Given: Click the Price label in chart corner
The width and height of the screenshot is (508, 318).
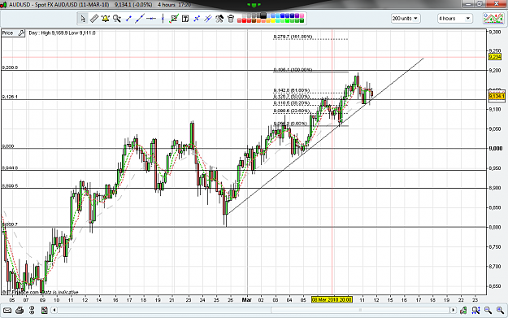Looking at the screenshot, I should (7, 33).
